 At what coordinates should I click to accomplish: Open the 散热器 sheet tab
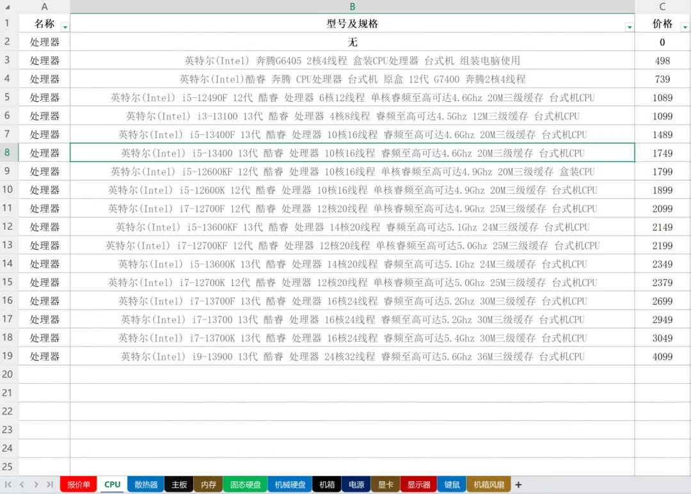(146, 485)
